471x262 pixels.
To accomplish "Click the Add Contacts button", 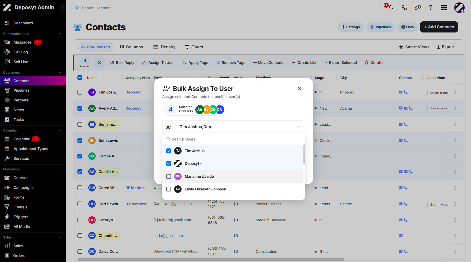I will pos(439,27).
